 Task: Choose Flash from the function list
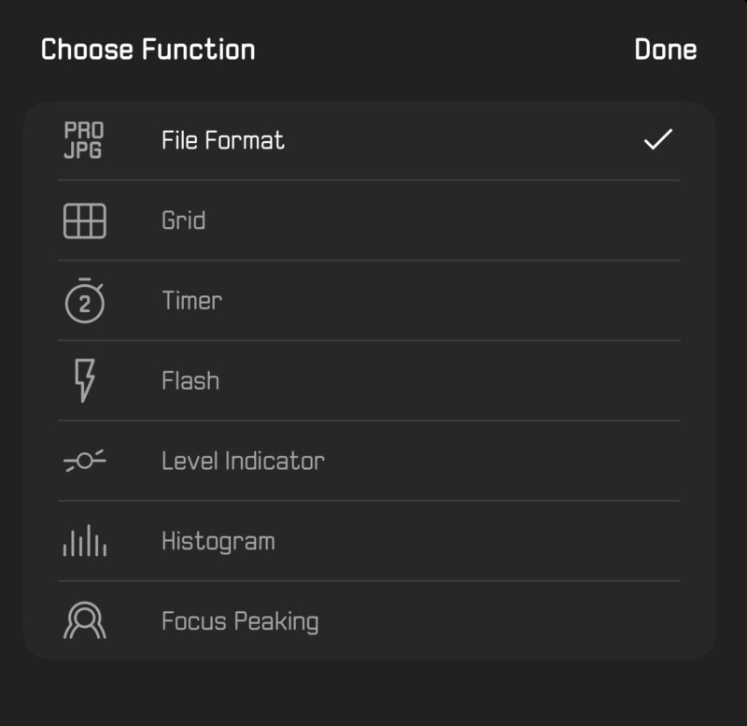pos(373,379)
